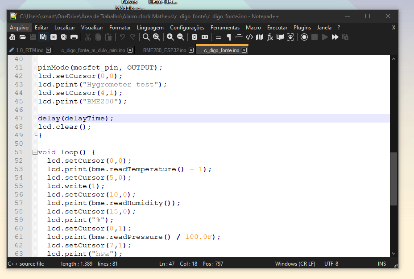Switch to the c_digo_fonte_m_dulo_mini.ino tab
Viewport: 414px width, 279px height.
click(x=93, y=50)
